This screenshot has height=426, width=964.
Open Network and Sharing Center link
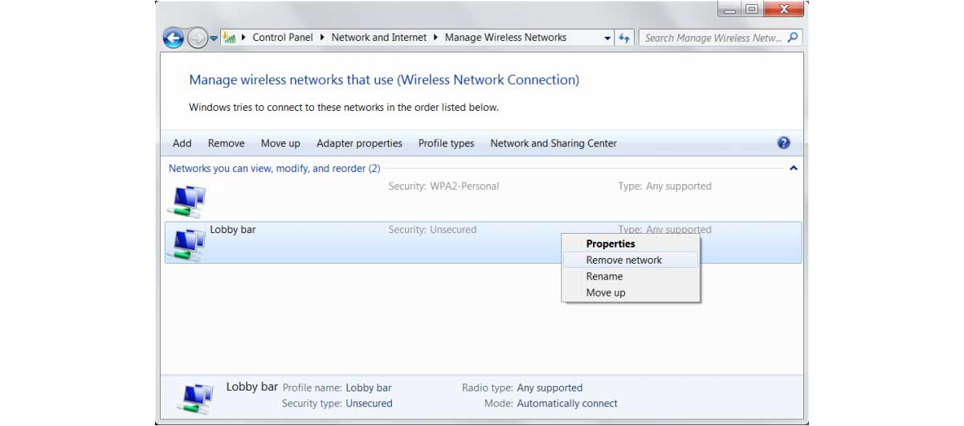553,143
